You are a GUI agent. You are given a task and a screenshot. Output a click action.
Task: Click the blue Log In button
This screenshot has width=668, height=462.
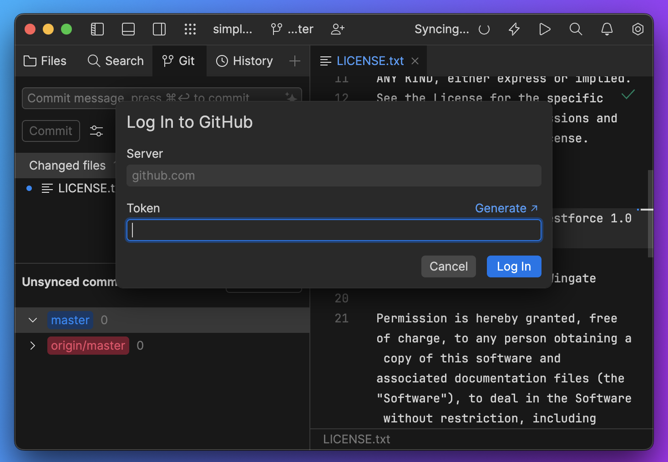pos(514,266)
